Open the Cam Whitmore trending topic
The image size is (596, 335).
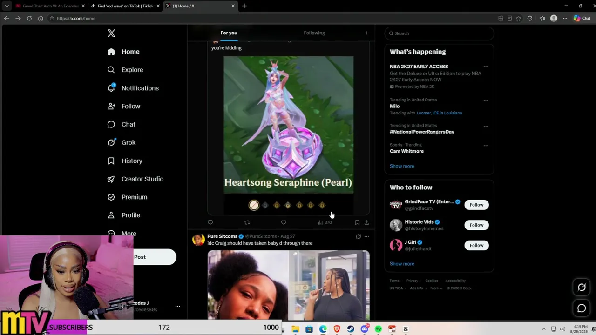click(406, 151)
